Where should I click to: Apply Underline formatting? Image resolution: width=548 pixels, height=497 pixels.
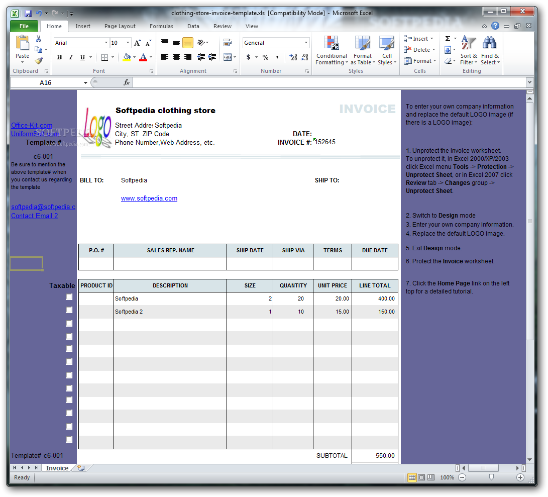point(82,57)
